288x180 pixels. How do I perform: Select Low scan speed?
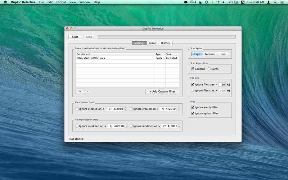pos(223,54)
